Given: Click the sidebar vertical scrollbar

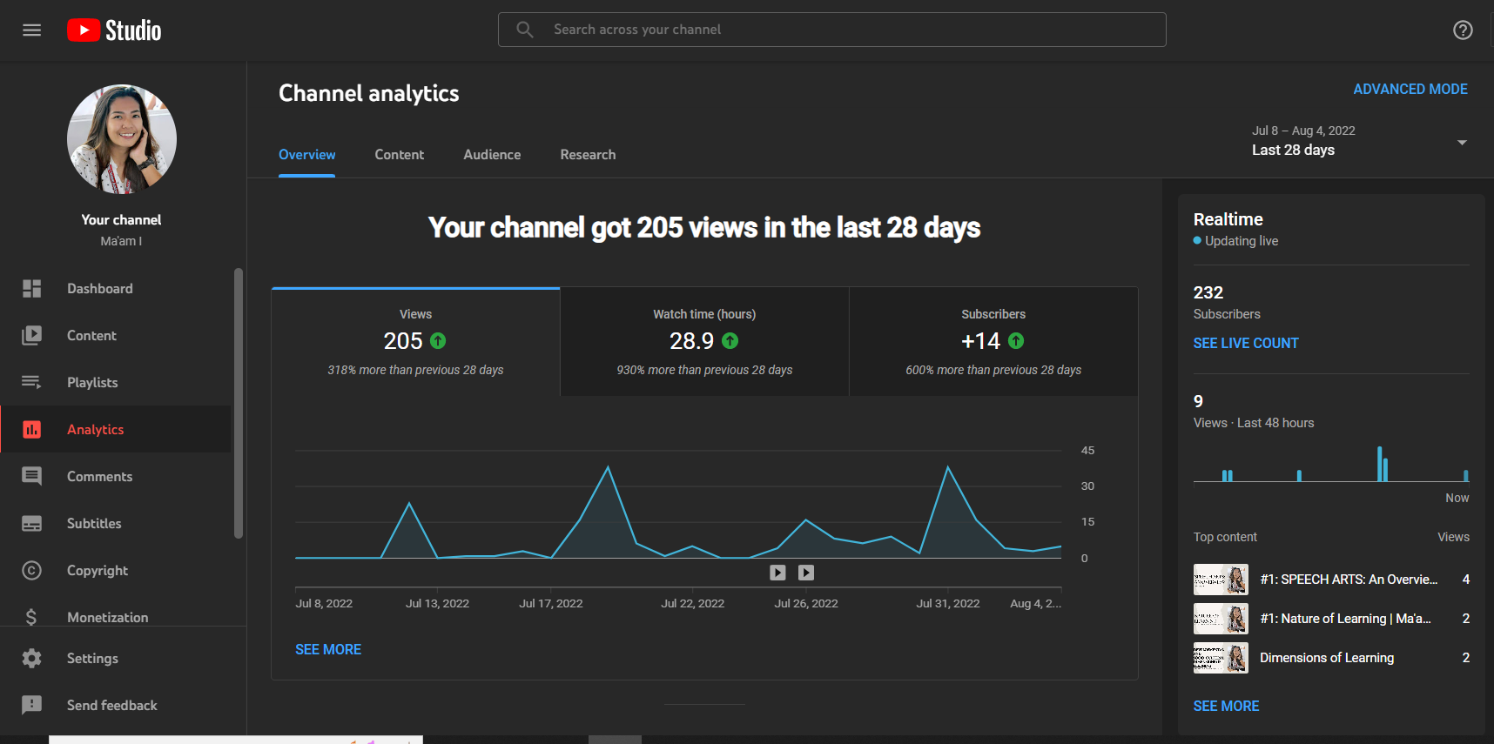Looking at the screenshot, I should click(x=239, y=403).
